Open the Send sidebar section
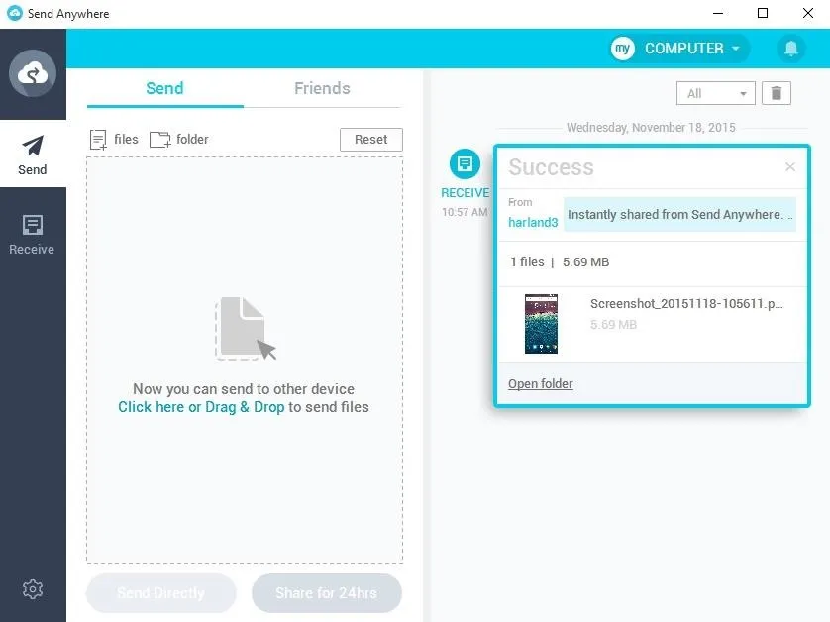The image size is (830, 622). [x=33, y=154]
